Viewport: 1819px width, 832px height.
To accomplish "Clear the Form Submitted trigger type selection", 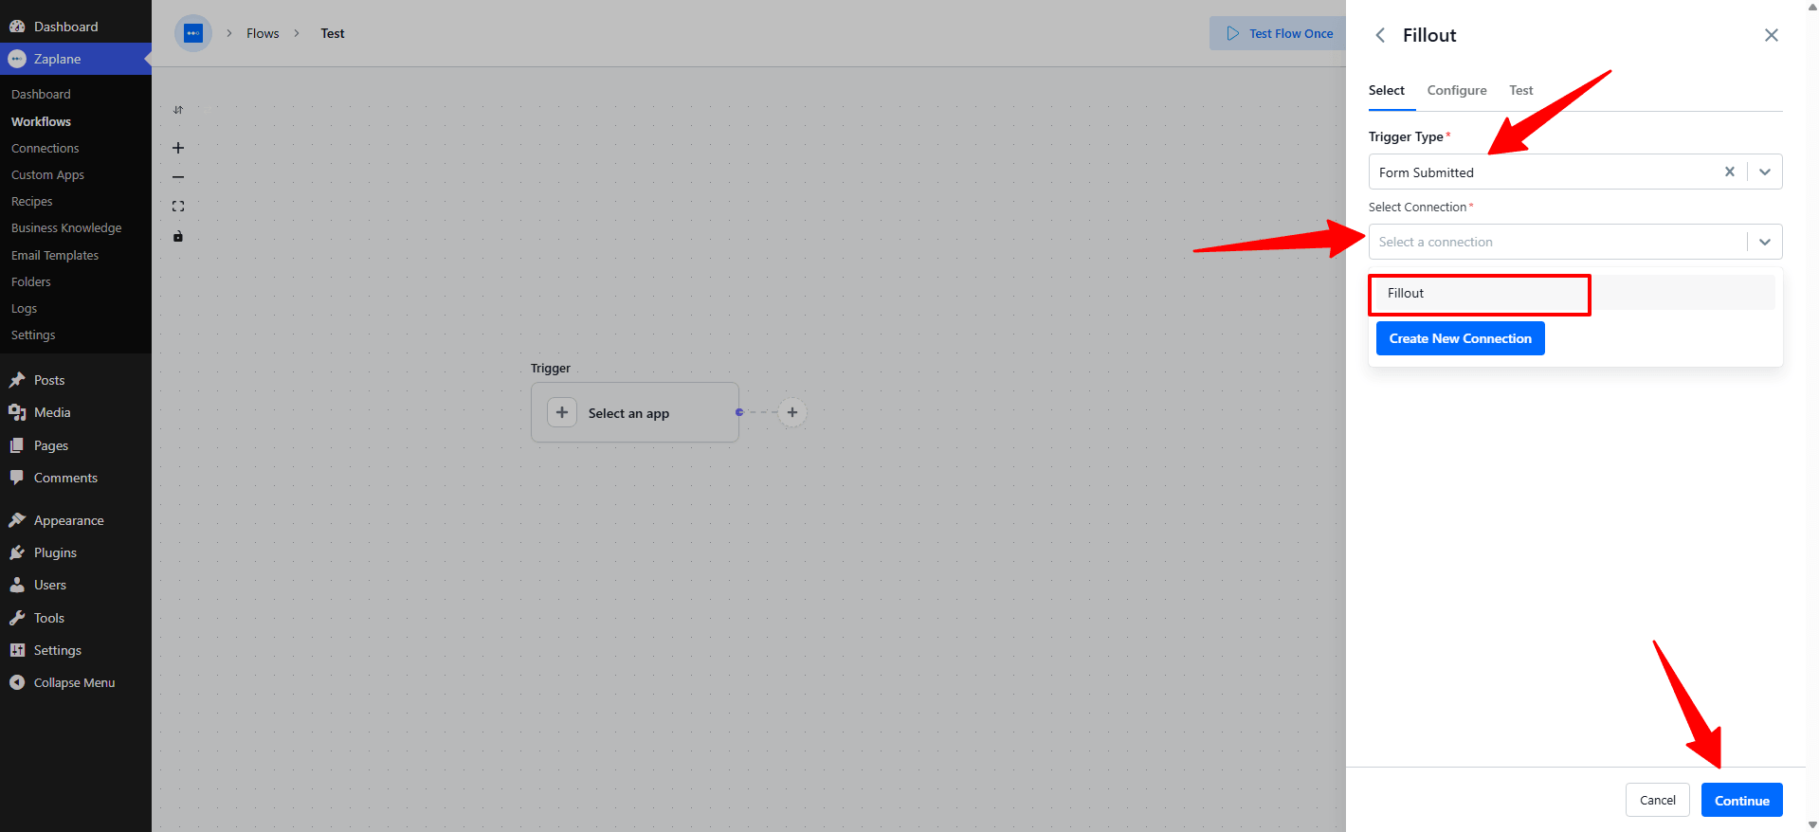I will click(x=1730, y=172).
